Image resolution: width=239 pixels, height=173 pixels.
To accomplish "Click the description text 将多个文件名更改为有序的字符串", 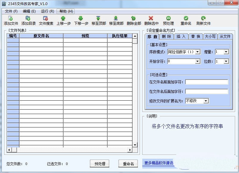I will pos(187,126).
